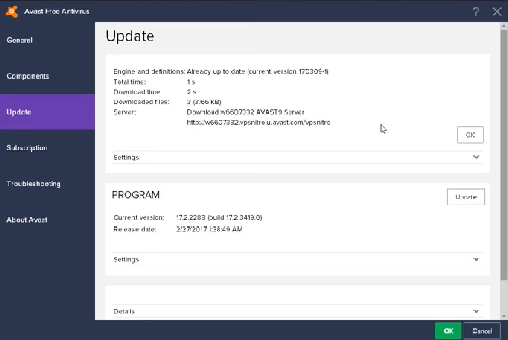Viewport: 508px width, 340px height.
Task: Go to the Subscription tab
Action: point(48,148)
